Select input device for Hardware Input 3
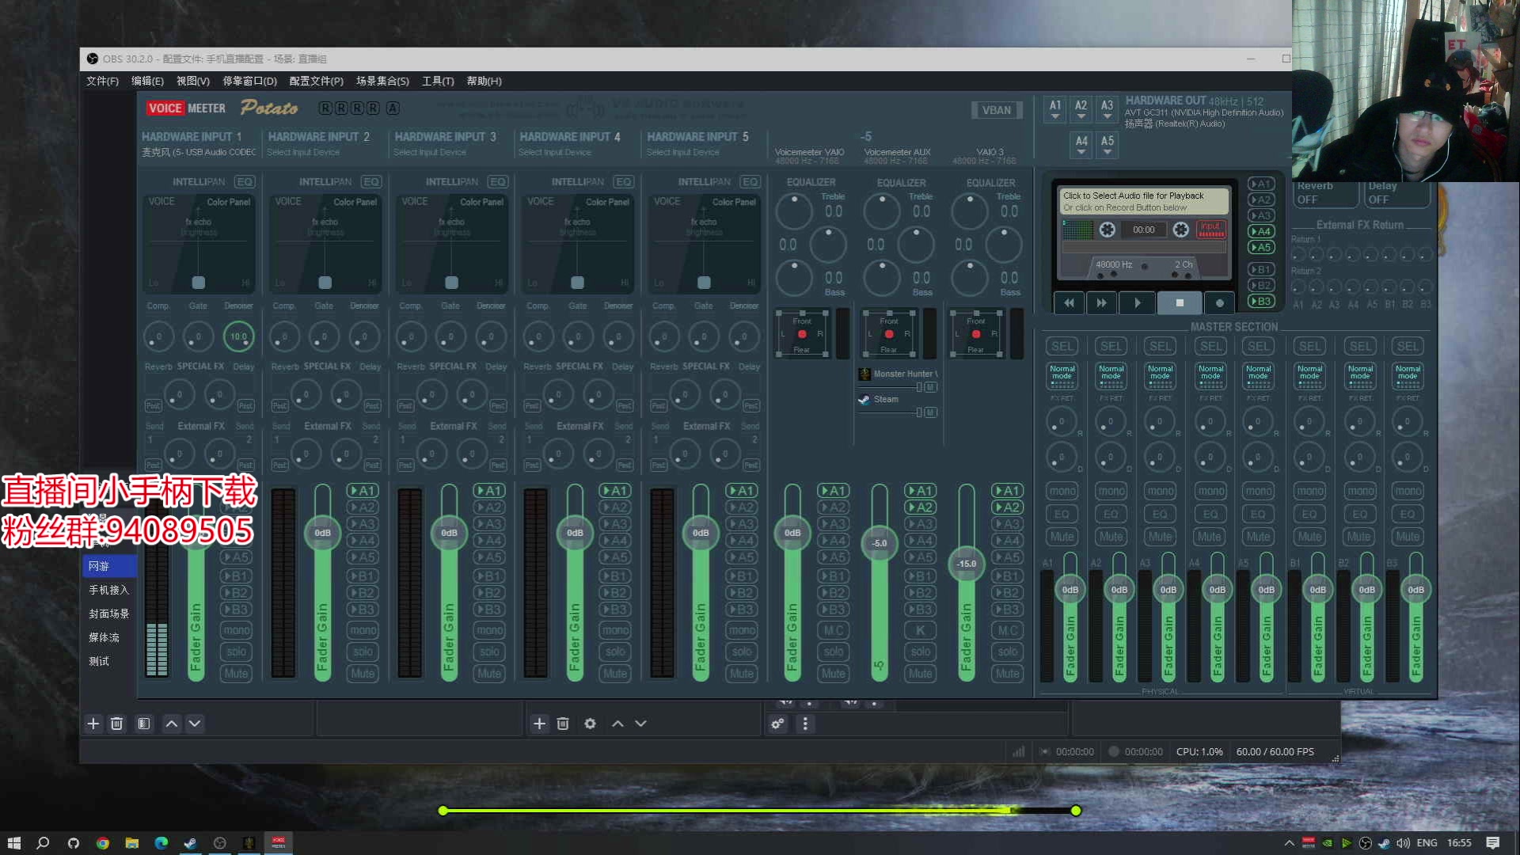Image resolution: width=1520 pixels, height=855 pixels. click(430, 153)
